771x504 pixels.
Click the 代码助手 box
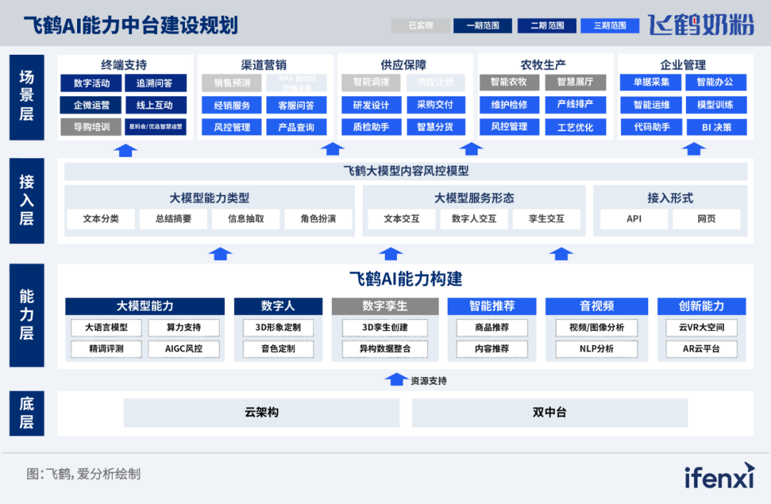tap(651, 127)
